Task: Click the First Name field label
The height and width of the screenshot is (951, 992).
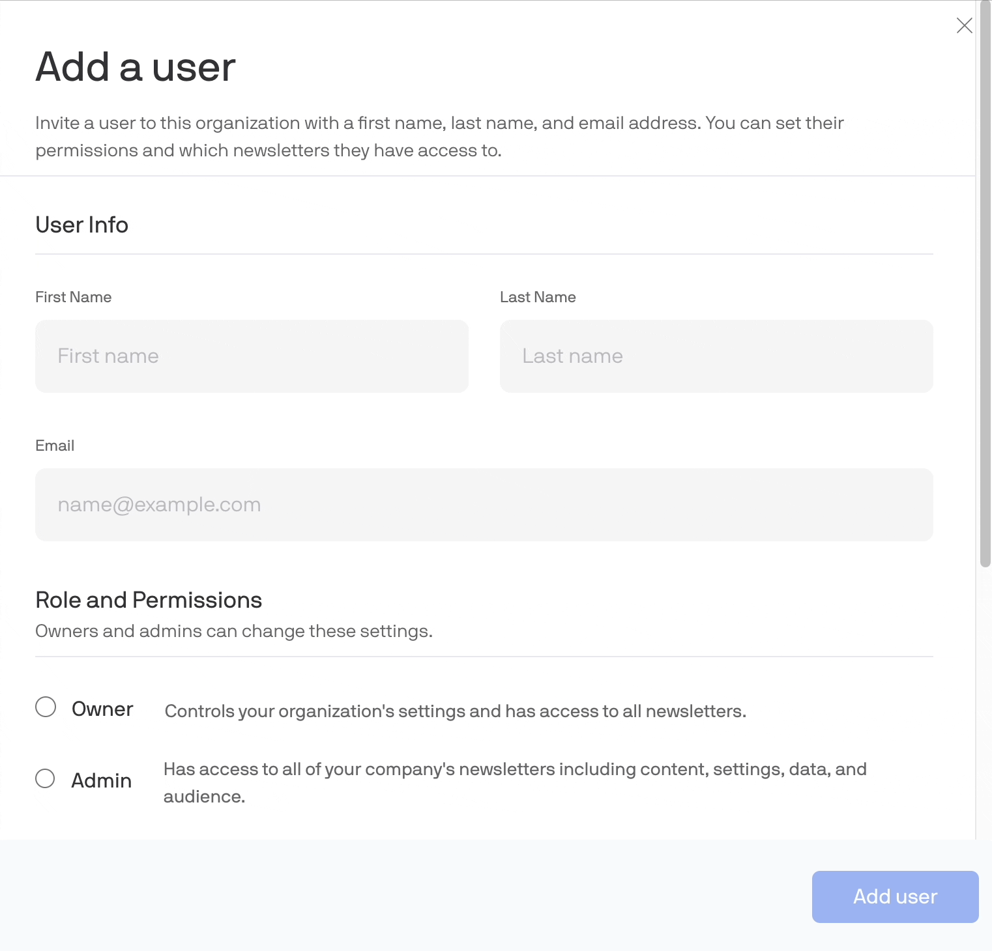Action: click(x=74, y=297)
